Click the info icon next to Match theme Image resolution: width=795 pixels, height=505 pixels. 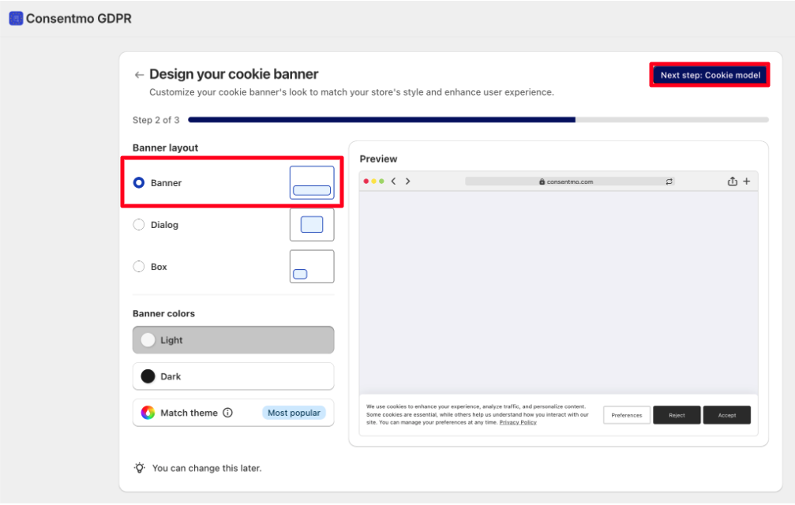point(228,413)
